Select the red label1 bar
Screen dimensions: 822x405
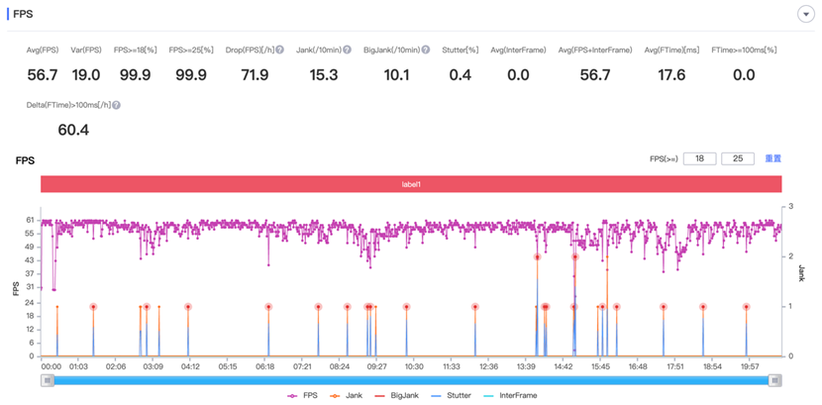[x=411, y=184]
